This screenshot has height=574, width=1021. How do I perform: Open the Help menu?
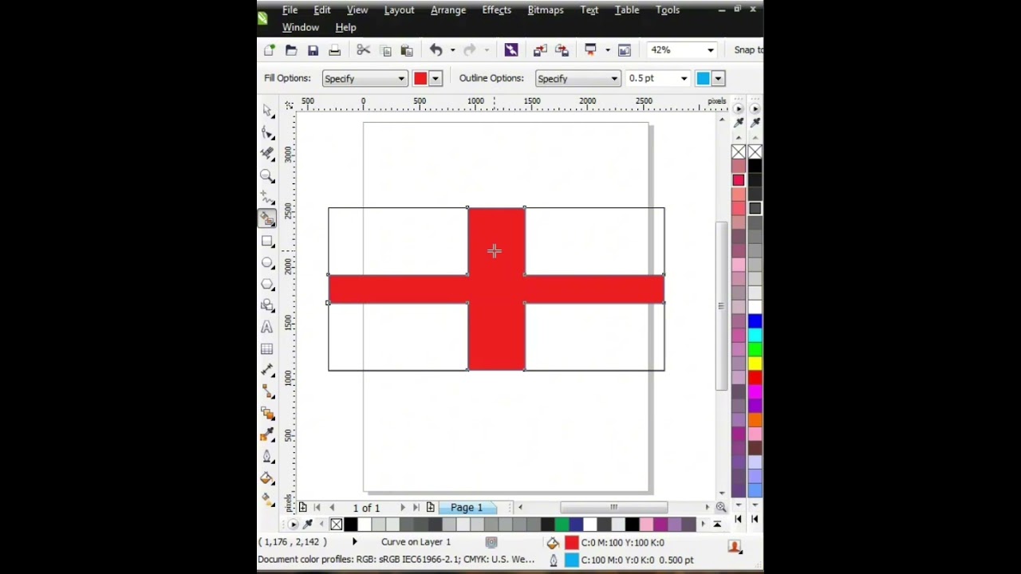(345, 27)
